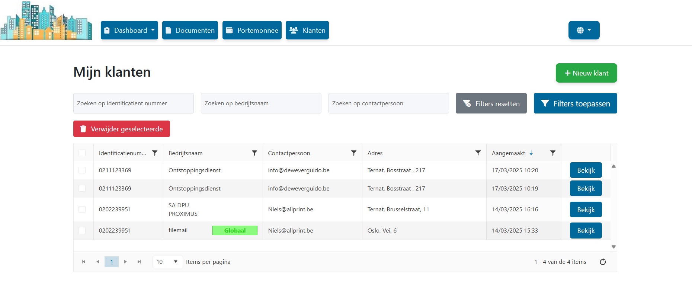Open filter for Aangemaakt column
692x288 pixels.
click(x=553, y=153)
